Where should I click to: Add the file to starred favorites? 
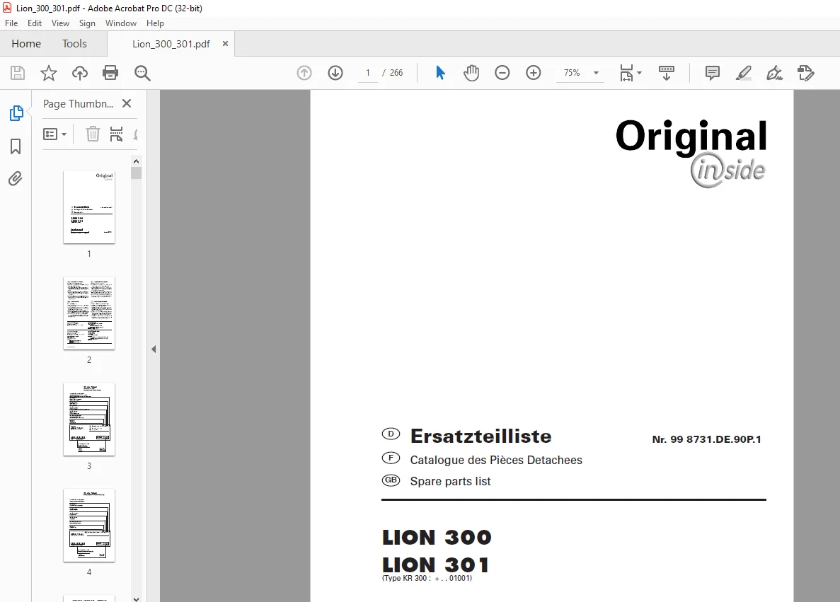tap(49, 73)
